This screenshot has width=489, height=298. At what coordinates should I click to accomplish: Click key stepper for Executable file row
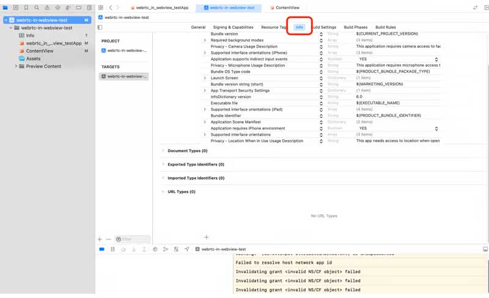coord(321,103)
